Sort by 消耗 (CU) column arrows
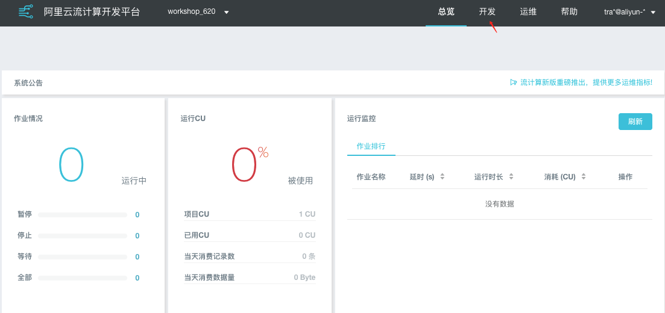Image resolution: width=665 pixels, height=313 pixels. click(x=584, y=176)
